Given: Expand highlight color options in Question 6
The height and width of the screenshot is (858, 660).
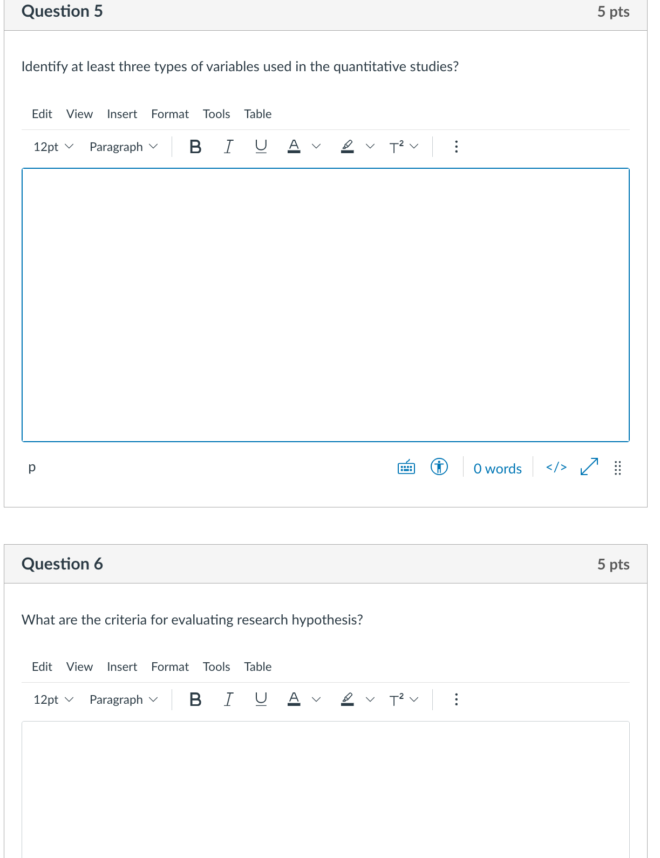Looking at the screenshot, I should pyautogui.click(x=370, y=699).
